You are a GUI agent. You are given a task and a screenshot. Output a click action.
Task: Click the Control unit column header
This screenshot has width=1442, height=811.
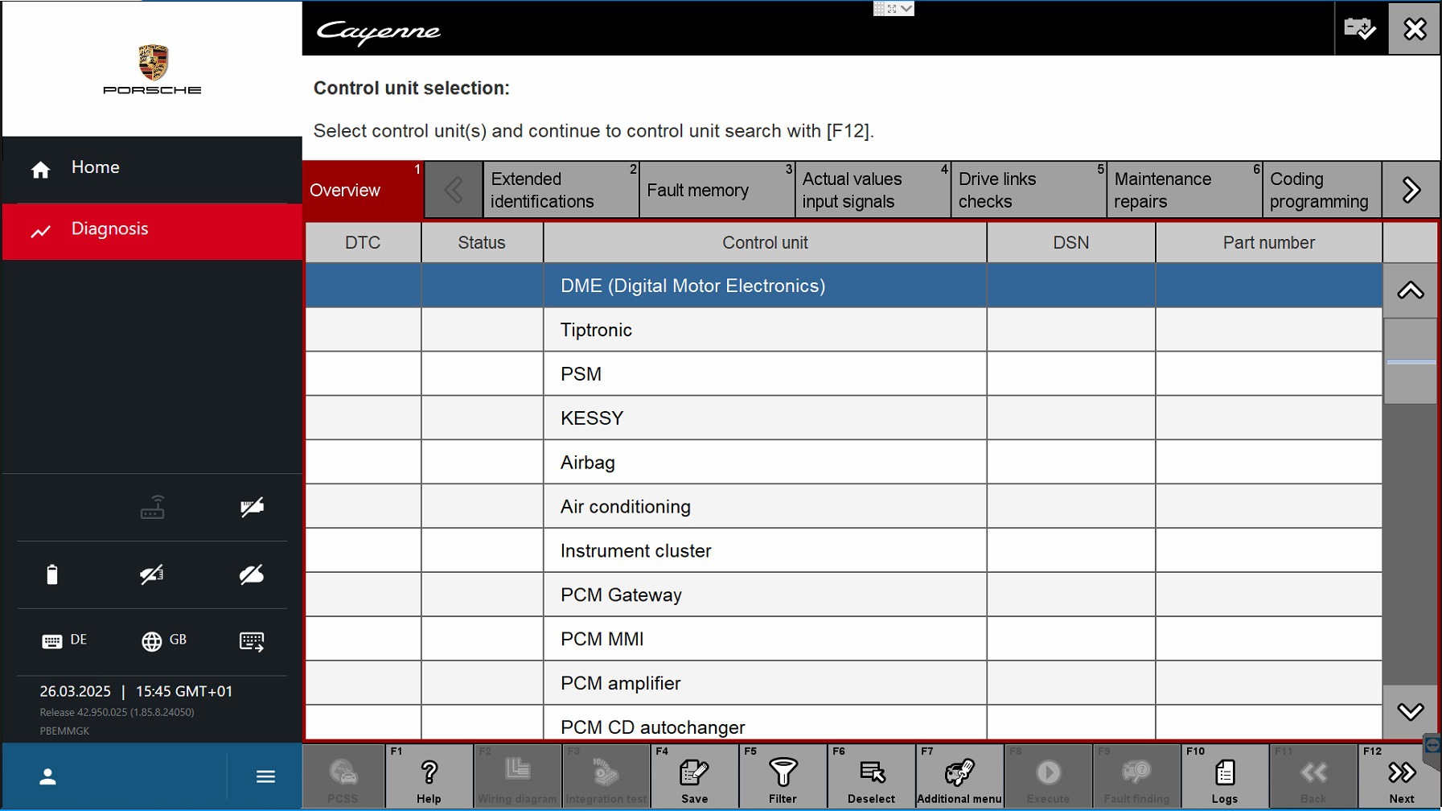(x=765, y=242)
